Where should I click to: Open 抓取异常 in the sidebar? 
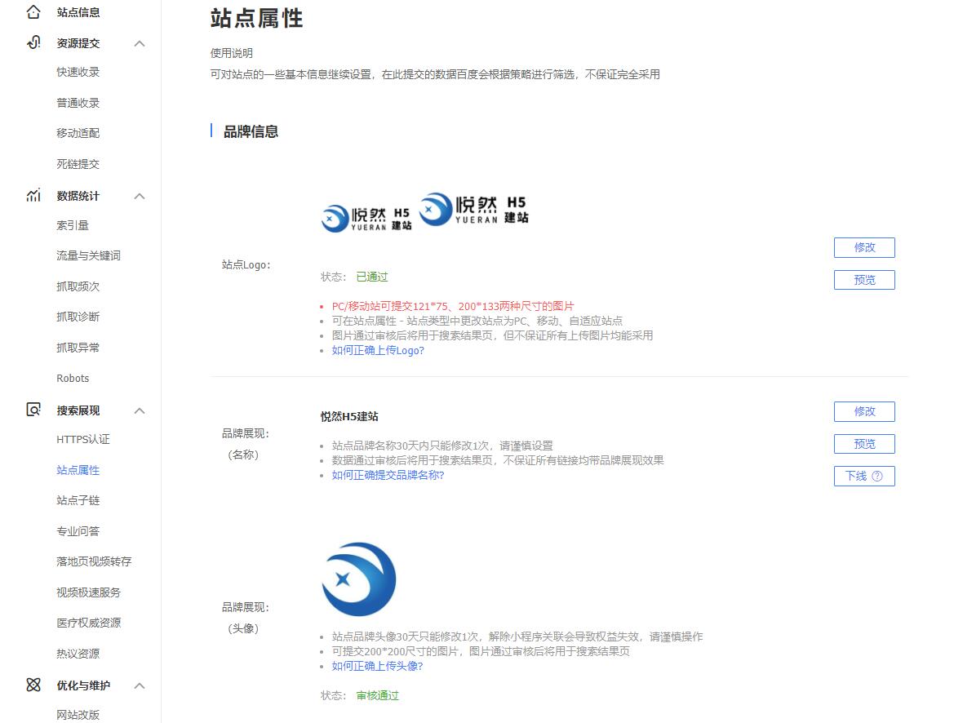[78, 348]
